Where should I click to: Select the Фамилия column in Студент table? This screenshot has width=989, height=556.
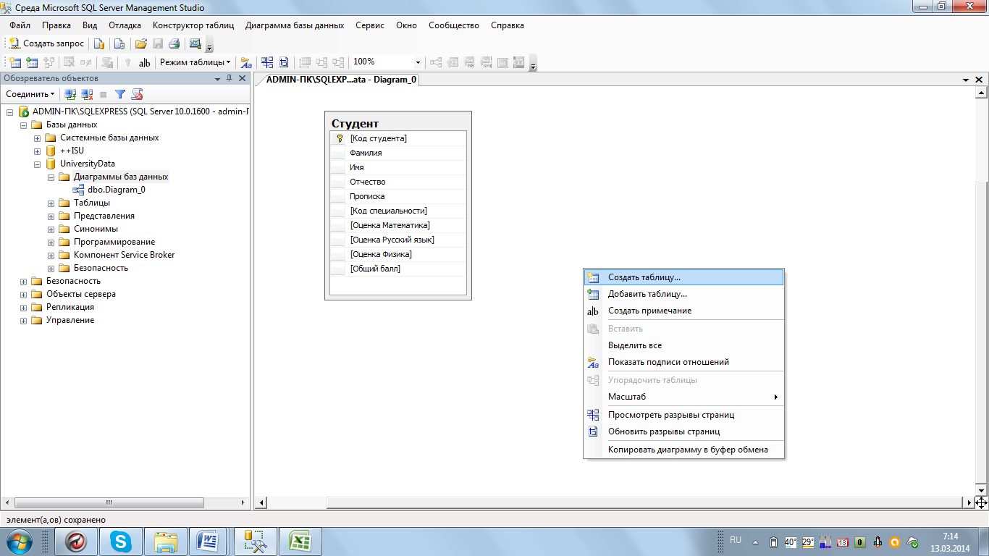click(398, 153)
